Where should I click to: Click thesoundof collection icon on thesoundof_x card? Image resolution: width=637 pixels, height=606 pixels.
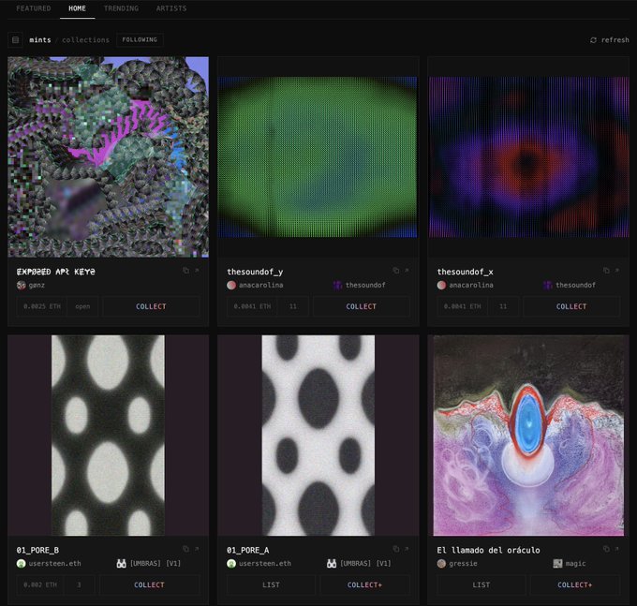[548, 285]
